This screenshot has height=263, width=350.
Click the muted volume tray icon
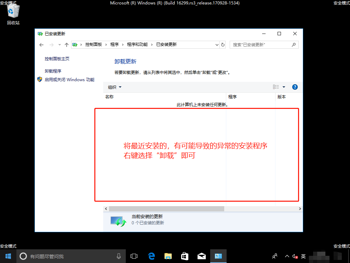(x=295, y=256)
